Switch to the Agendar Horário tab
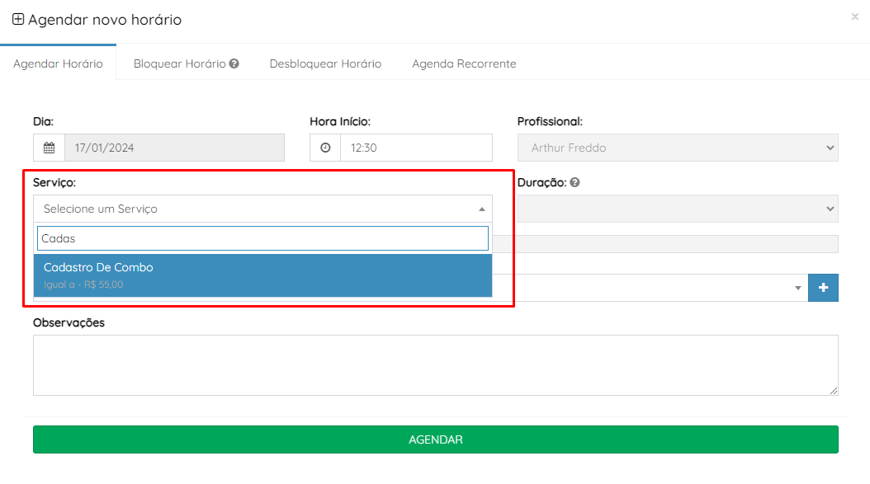 (x=58, y=63)
